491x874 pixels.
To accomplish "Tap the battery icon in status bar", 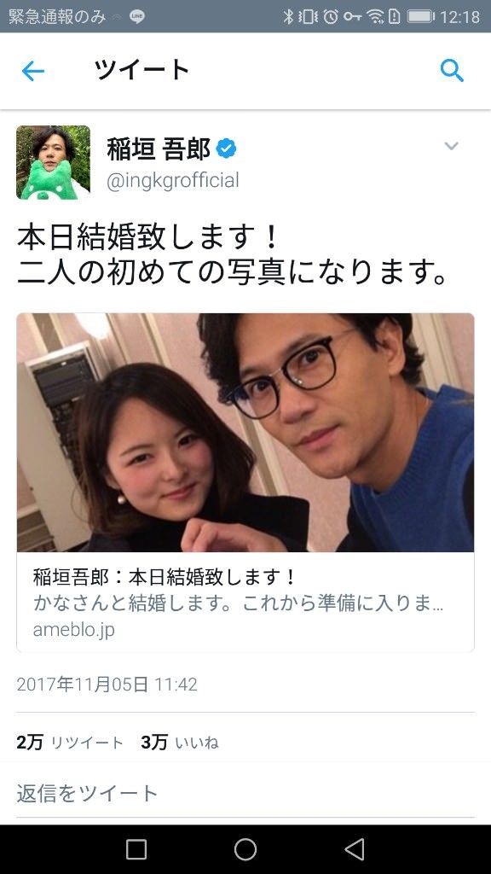I will [x=421, y=17].
